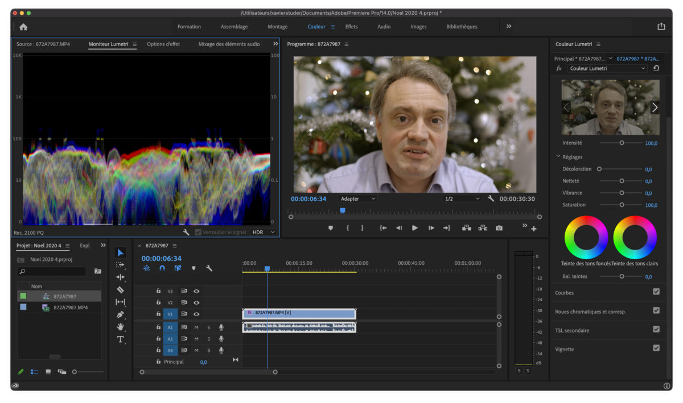
Task: Mark Out point in Program monitor
Action: click(x=362, y=228)
